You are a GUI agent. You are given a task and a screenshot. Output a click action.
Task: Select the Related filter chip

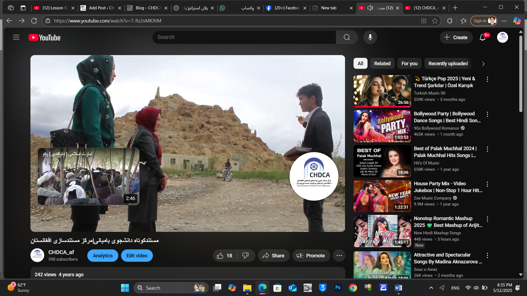point(382,64)
